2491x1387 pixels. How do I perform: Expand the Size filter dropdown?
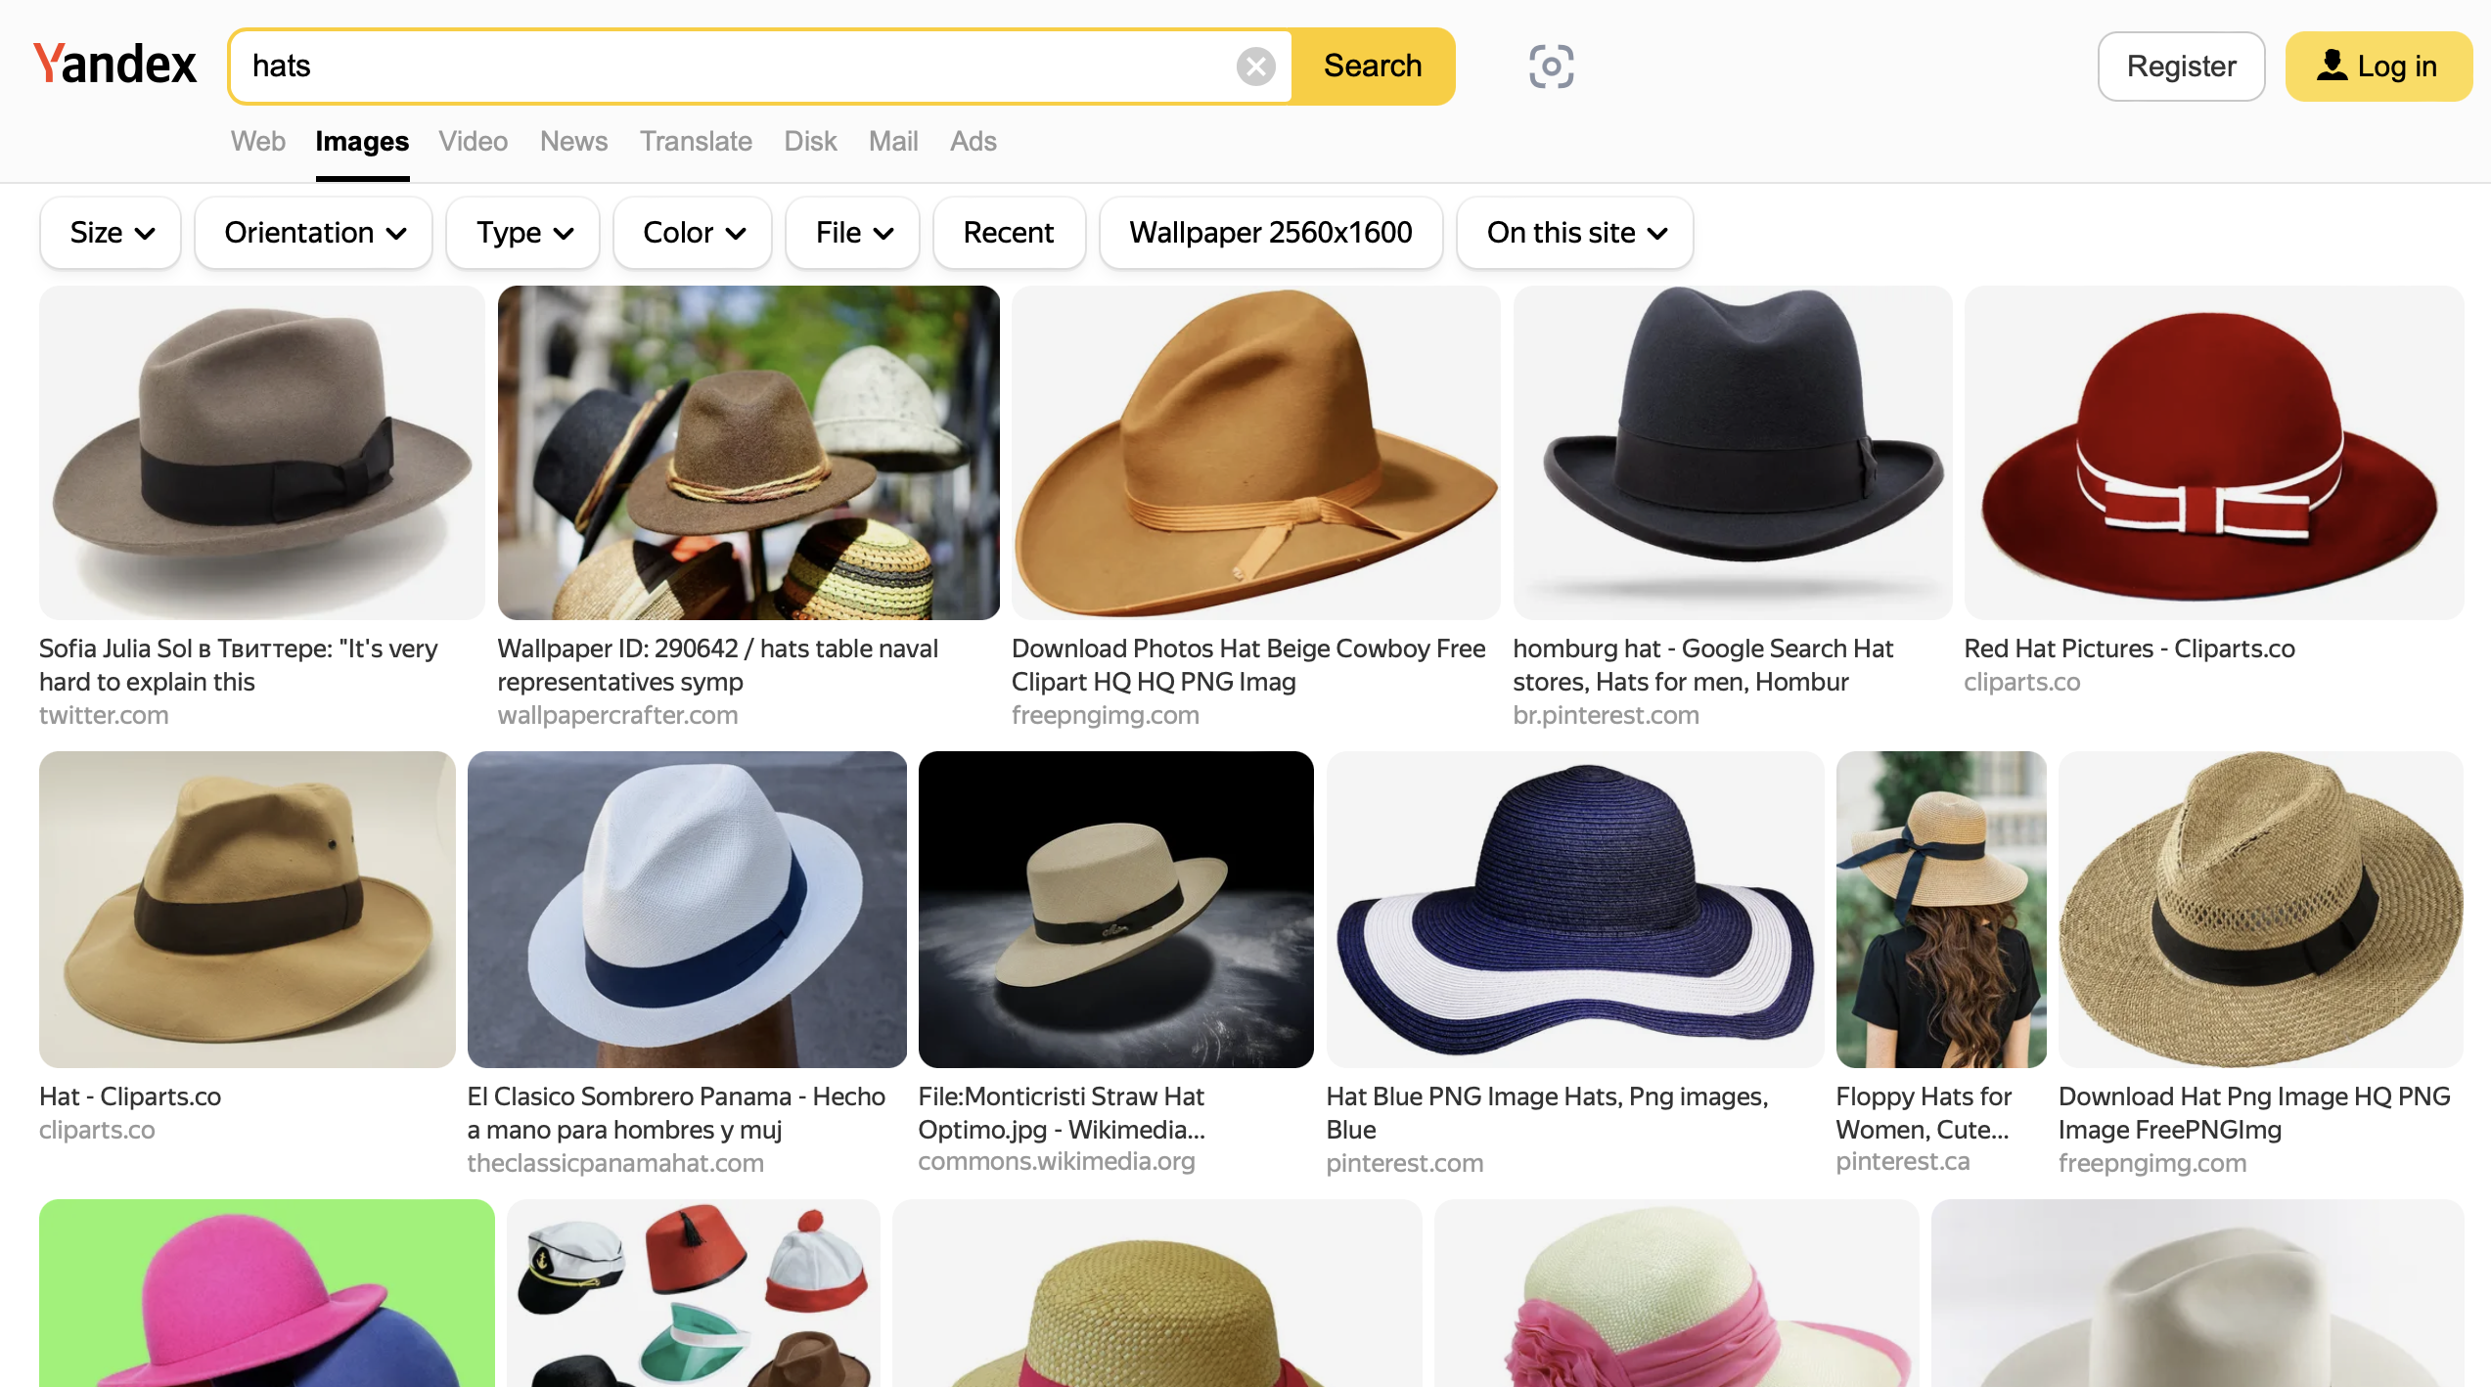pos(111,233)
